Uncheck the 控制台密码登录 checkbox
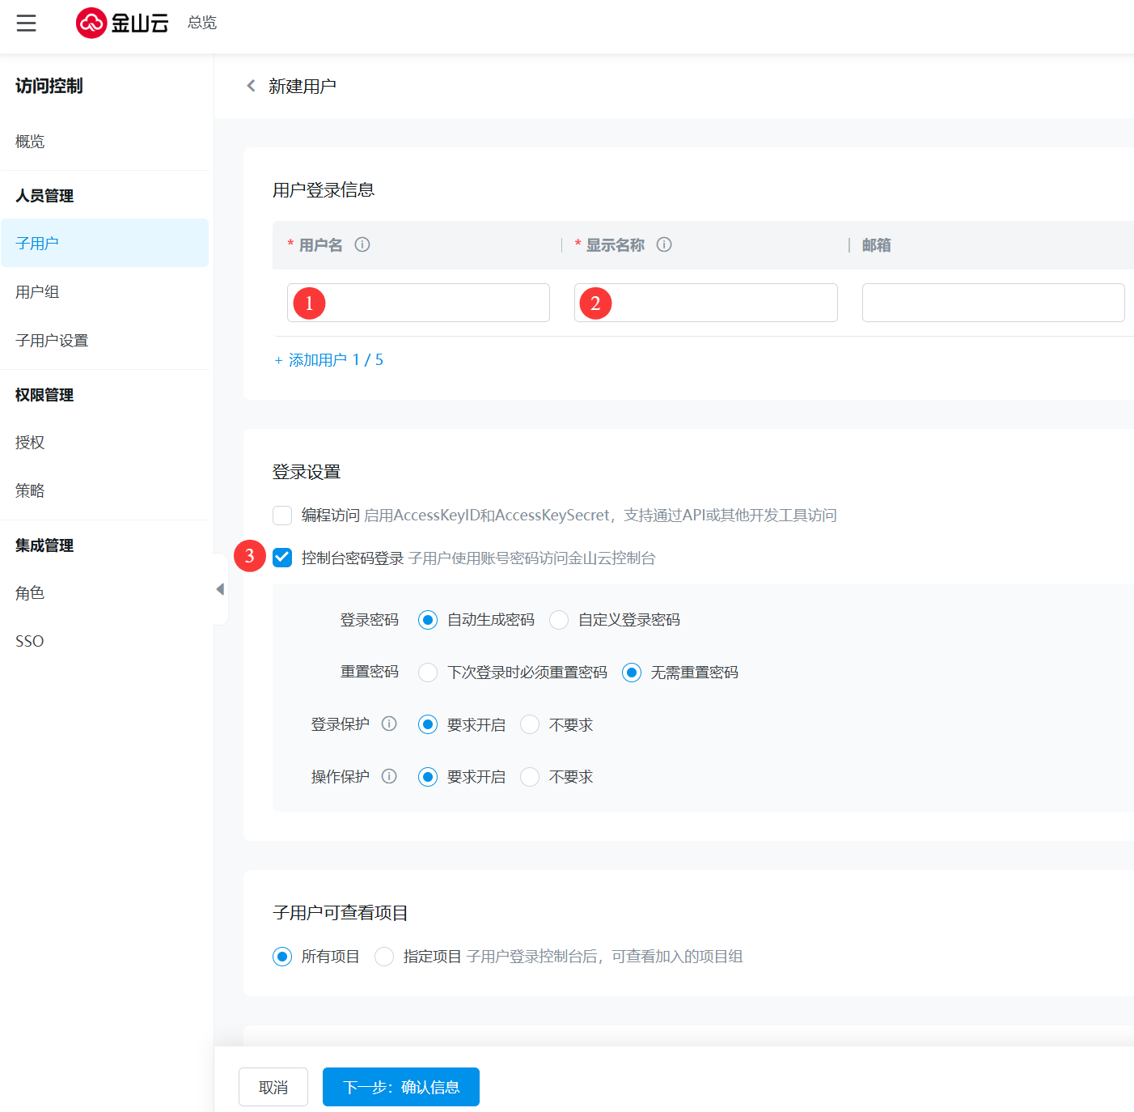1134x1112 pixels. point(282,558)
